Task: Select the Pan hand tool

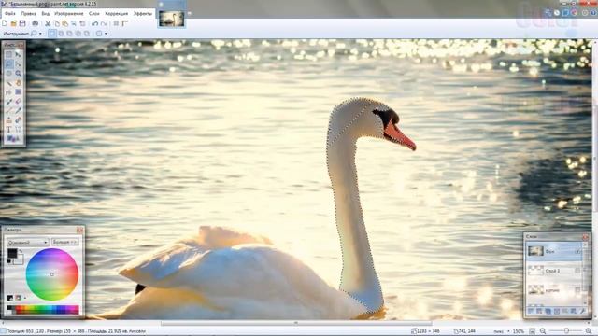Action: (x=18, y=83)
